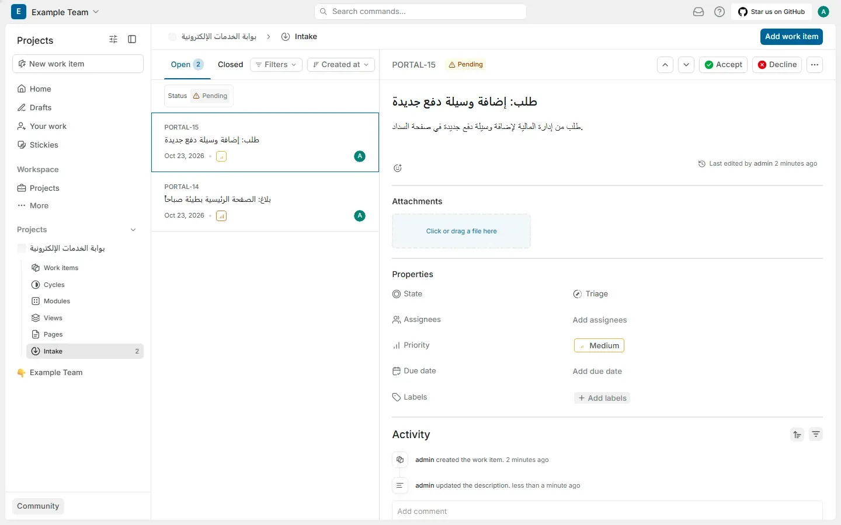
Task: Click the Add comment box
Action: 607,511
